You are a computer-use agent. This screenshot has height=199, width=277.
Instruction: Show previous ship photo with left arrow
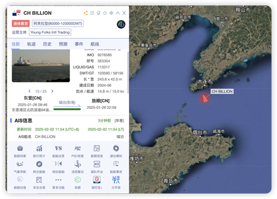pyautogui.click(x=29, y=91)
